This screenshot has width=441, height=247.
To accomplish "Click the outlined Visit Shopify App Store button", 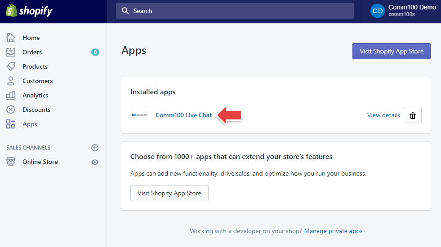I will (x=169, y=193).
